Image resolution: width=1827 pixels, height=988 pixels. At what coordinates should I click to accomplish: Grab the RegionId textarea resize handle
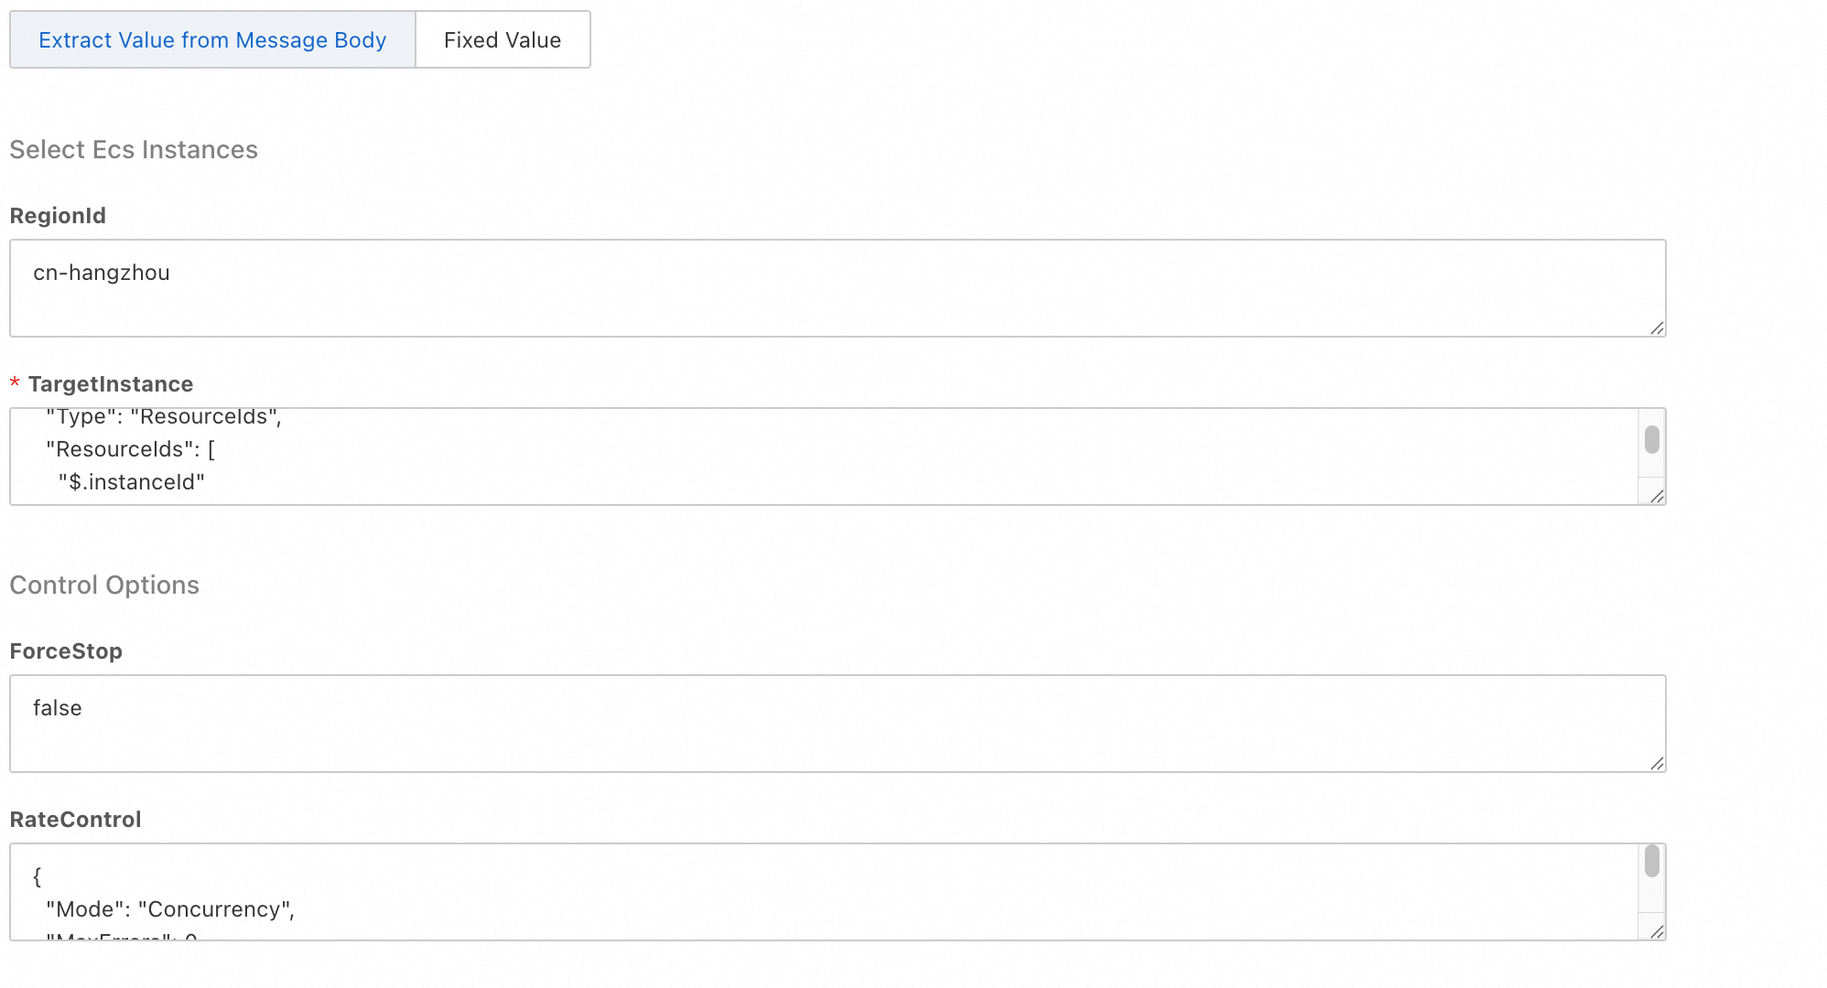click(1657, 328)
